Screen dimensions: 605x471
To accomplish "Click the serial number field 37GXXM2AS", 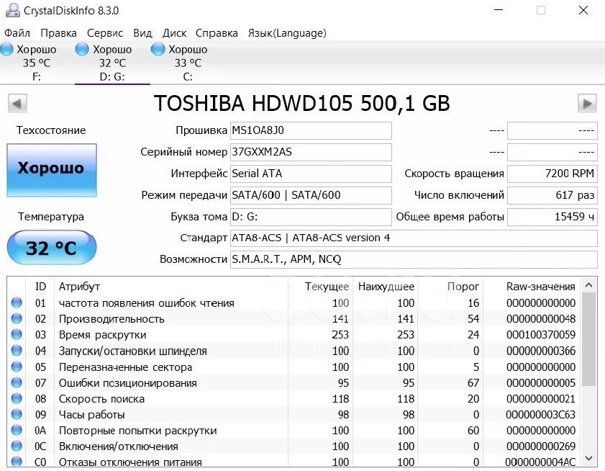I will click(x=311, y=152).
